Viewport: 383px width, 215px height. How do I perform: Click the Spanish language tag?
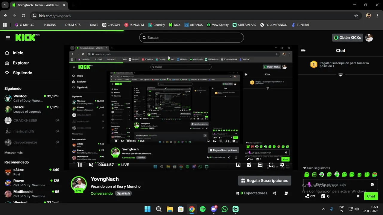pyautogui.click(x=123, y=193)
